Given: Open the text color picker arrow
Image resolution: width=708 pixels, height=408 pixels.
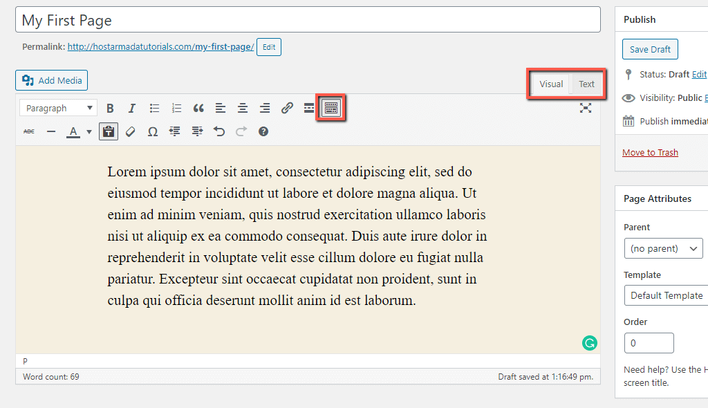Looking at the screenshot, I should tap(89, 132).
